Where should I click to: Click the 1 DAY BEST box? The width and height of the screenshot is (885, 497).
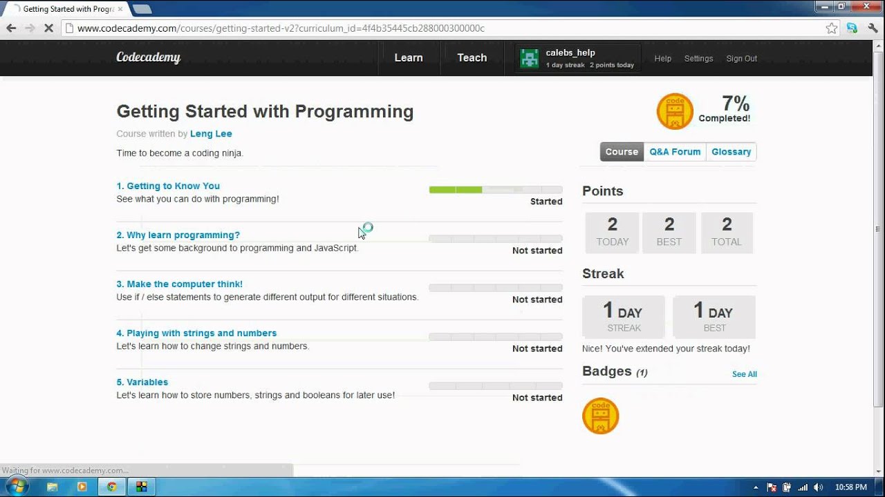point(714,317)
